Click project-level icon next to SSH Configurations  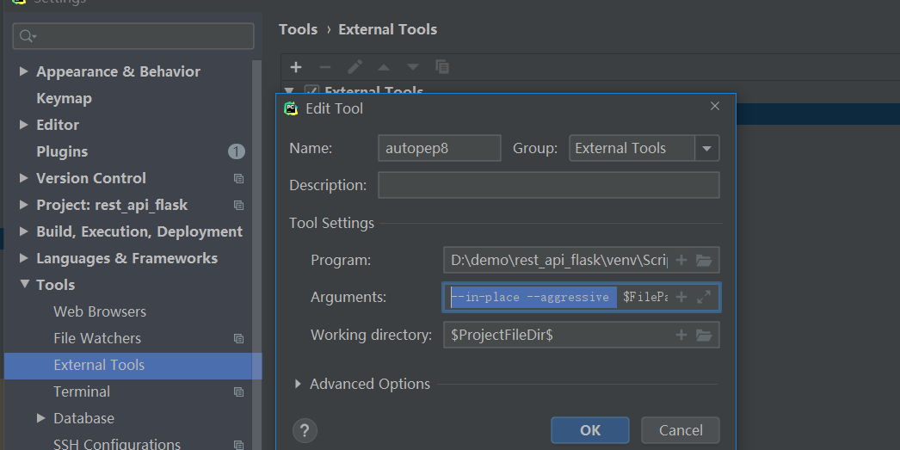(239, 445)
